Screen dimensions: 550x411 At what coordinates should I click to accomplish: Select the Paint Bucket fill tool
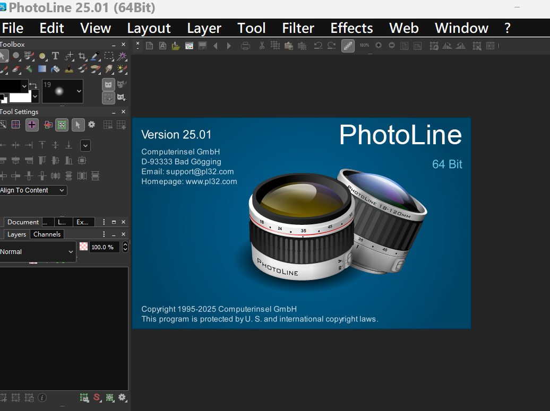tap(55, 69)
